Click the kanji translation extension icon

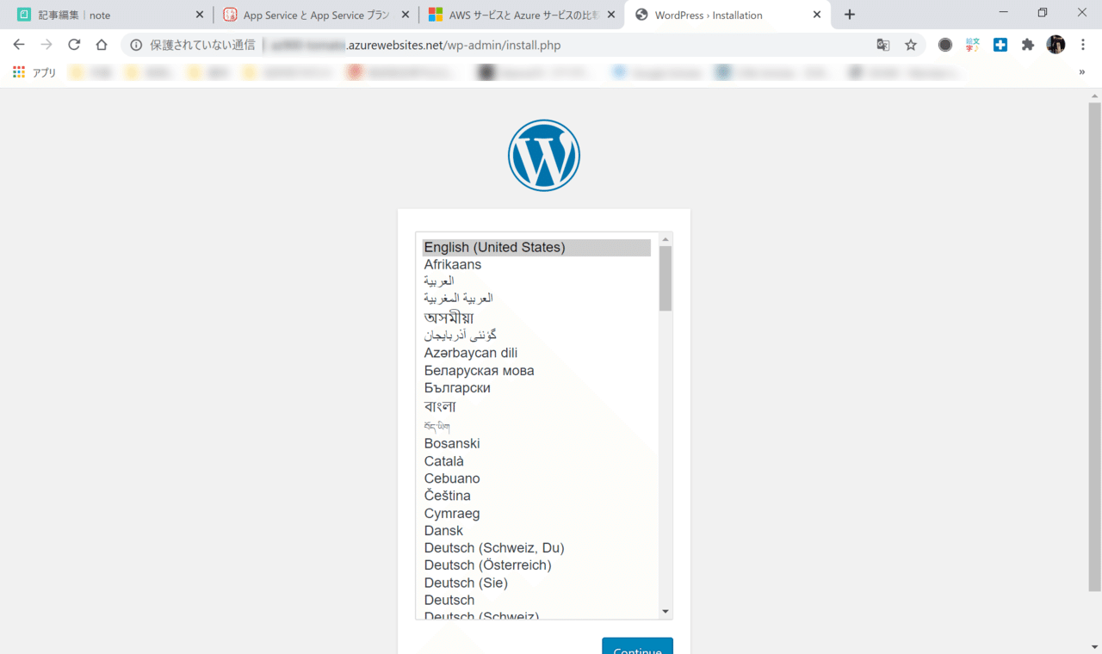click(973, 45)
